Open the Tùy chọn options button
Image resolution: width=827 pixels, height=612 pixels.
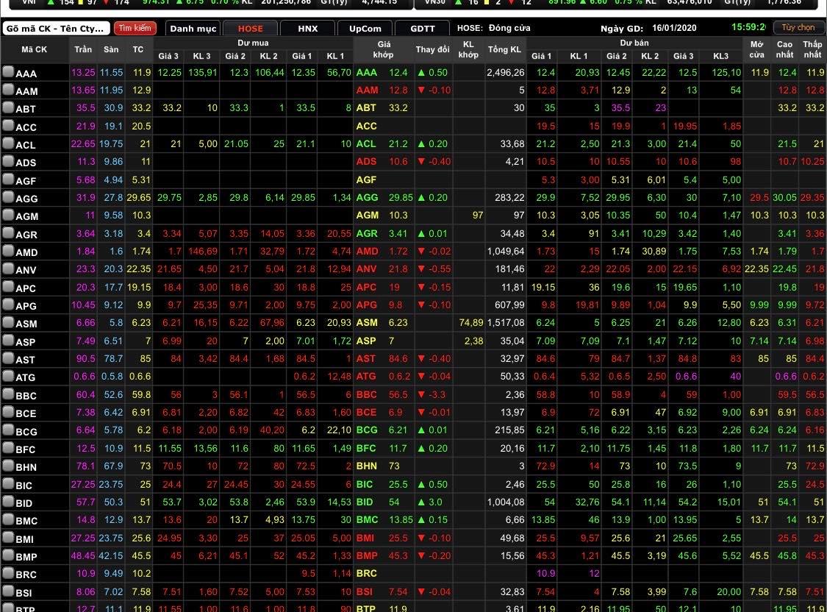[798, 28]
